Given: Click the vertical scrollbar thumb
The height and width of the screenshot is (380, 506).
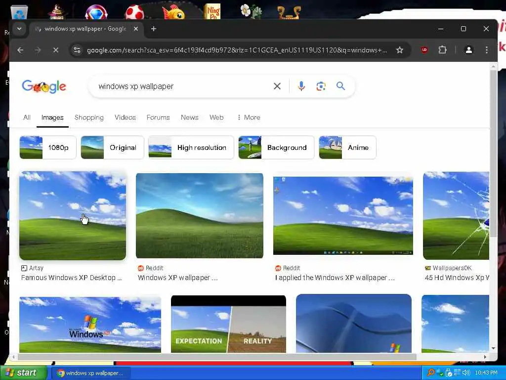Looking at the screenshot, I should pos(493,153).
